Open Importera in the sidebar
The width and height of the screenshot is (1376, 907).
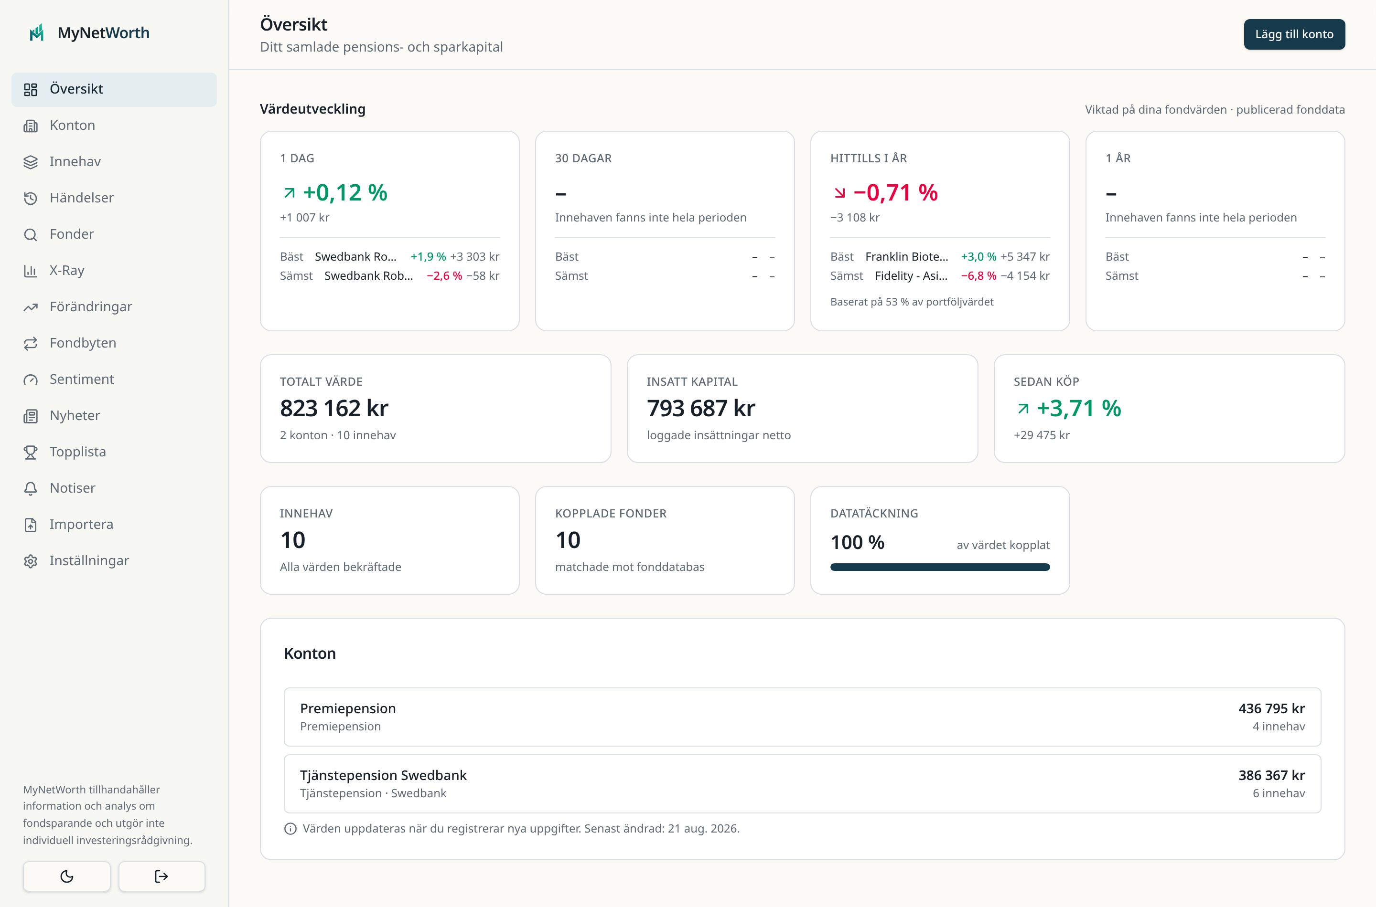[114, 525]
